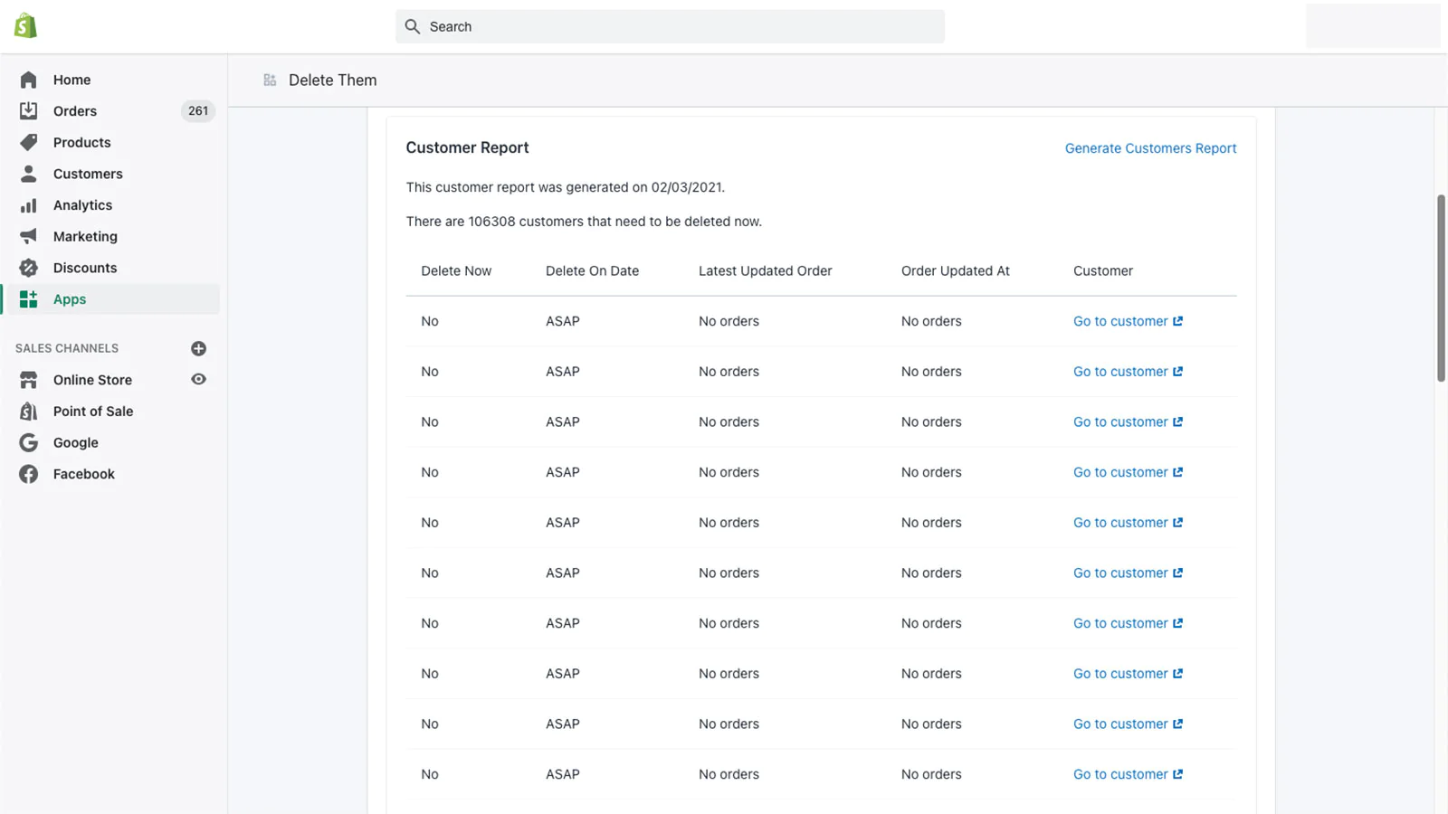The width and height of the screenshot is (1448, 814).
Task: Click the Customers person icon
Action: [29, 174]
